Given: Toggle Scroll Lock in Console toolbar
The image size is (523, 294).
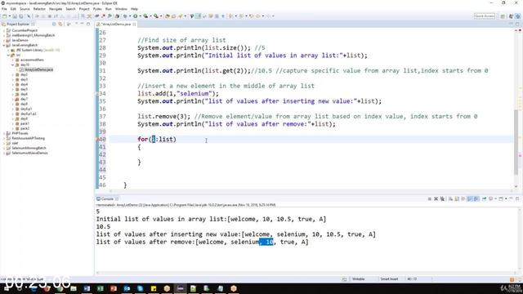Looking at the screenshot, I should click(457, 199).
